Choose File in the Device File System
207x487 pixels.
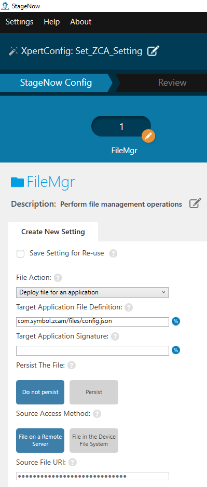pyautogui.click(x=94, y=440)
